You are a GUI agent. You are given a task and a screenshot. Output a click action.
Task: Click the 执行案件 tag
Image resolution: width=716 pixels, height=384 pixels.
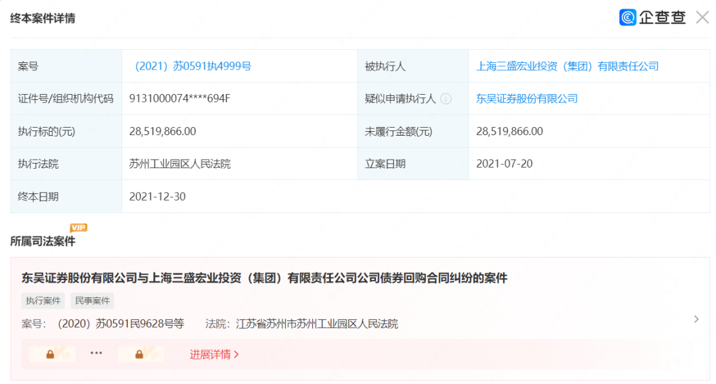pos(43,301)
